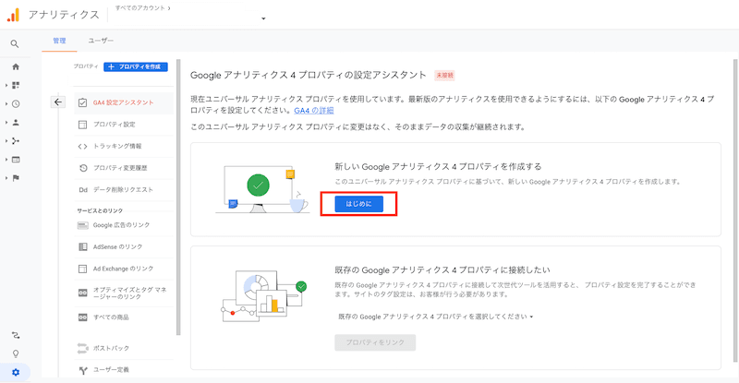
Task: Click GA4 設定アシスタント checkbox icon
Action: 82,102
